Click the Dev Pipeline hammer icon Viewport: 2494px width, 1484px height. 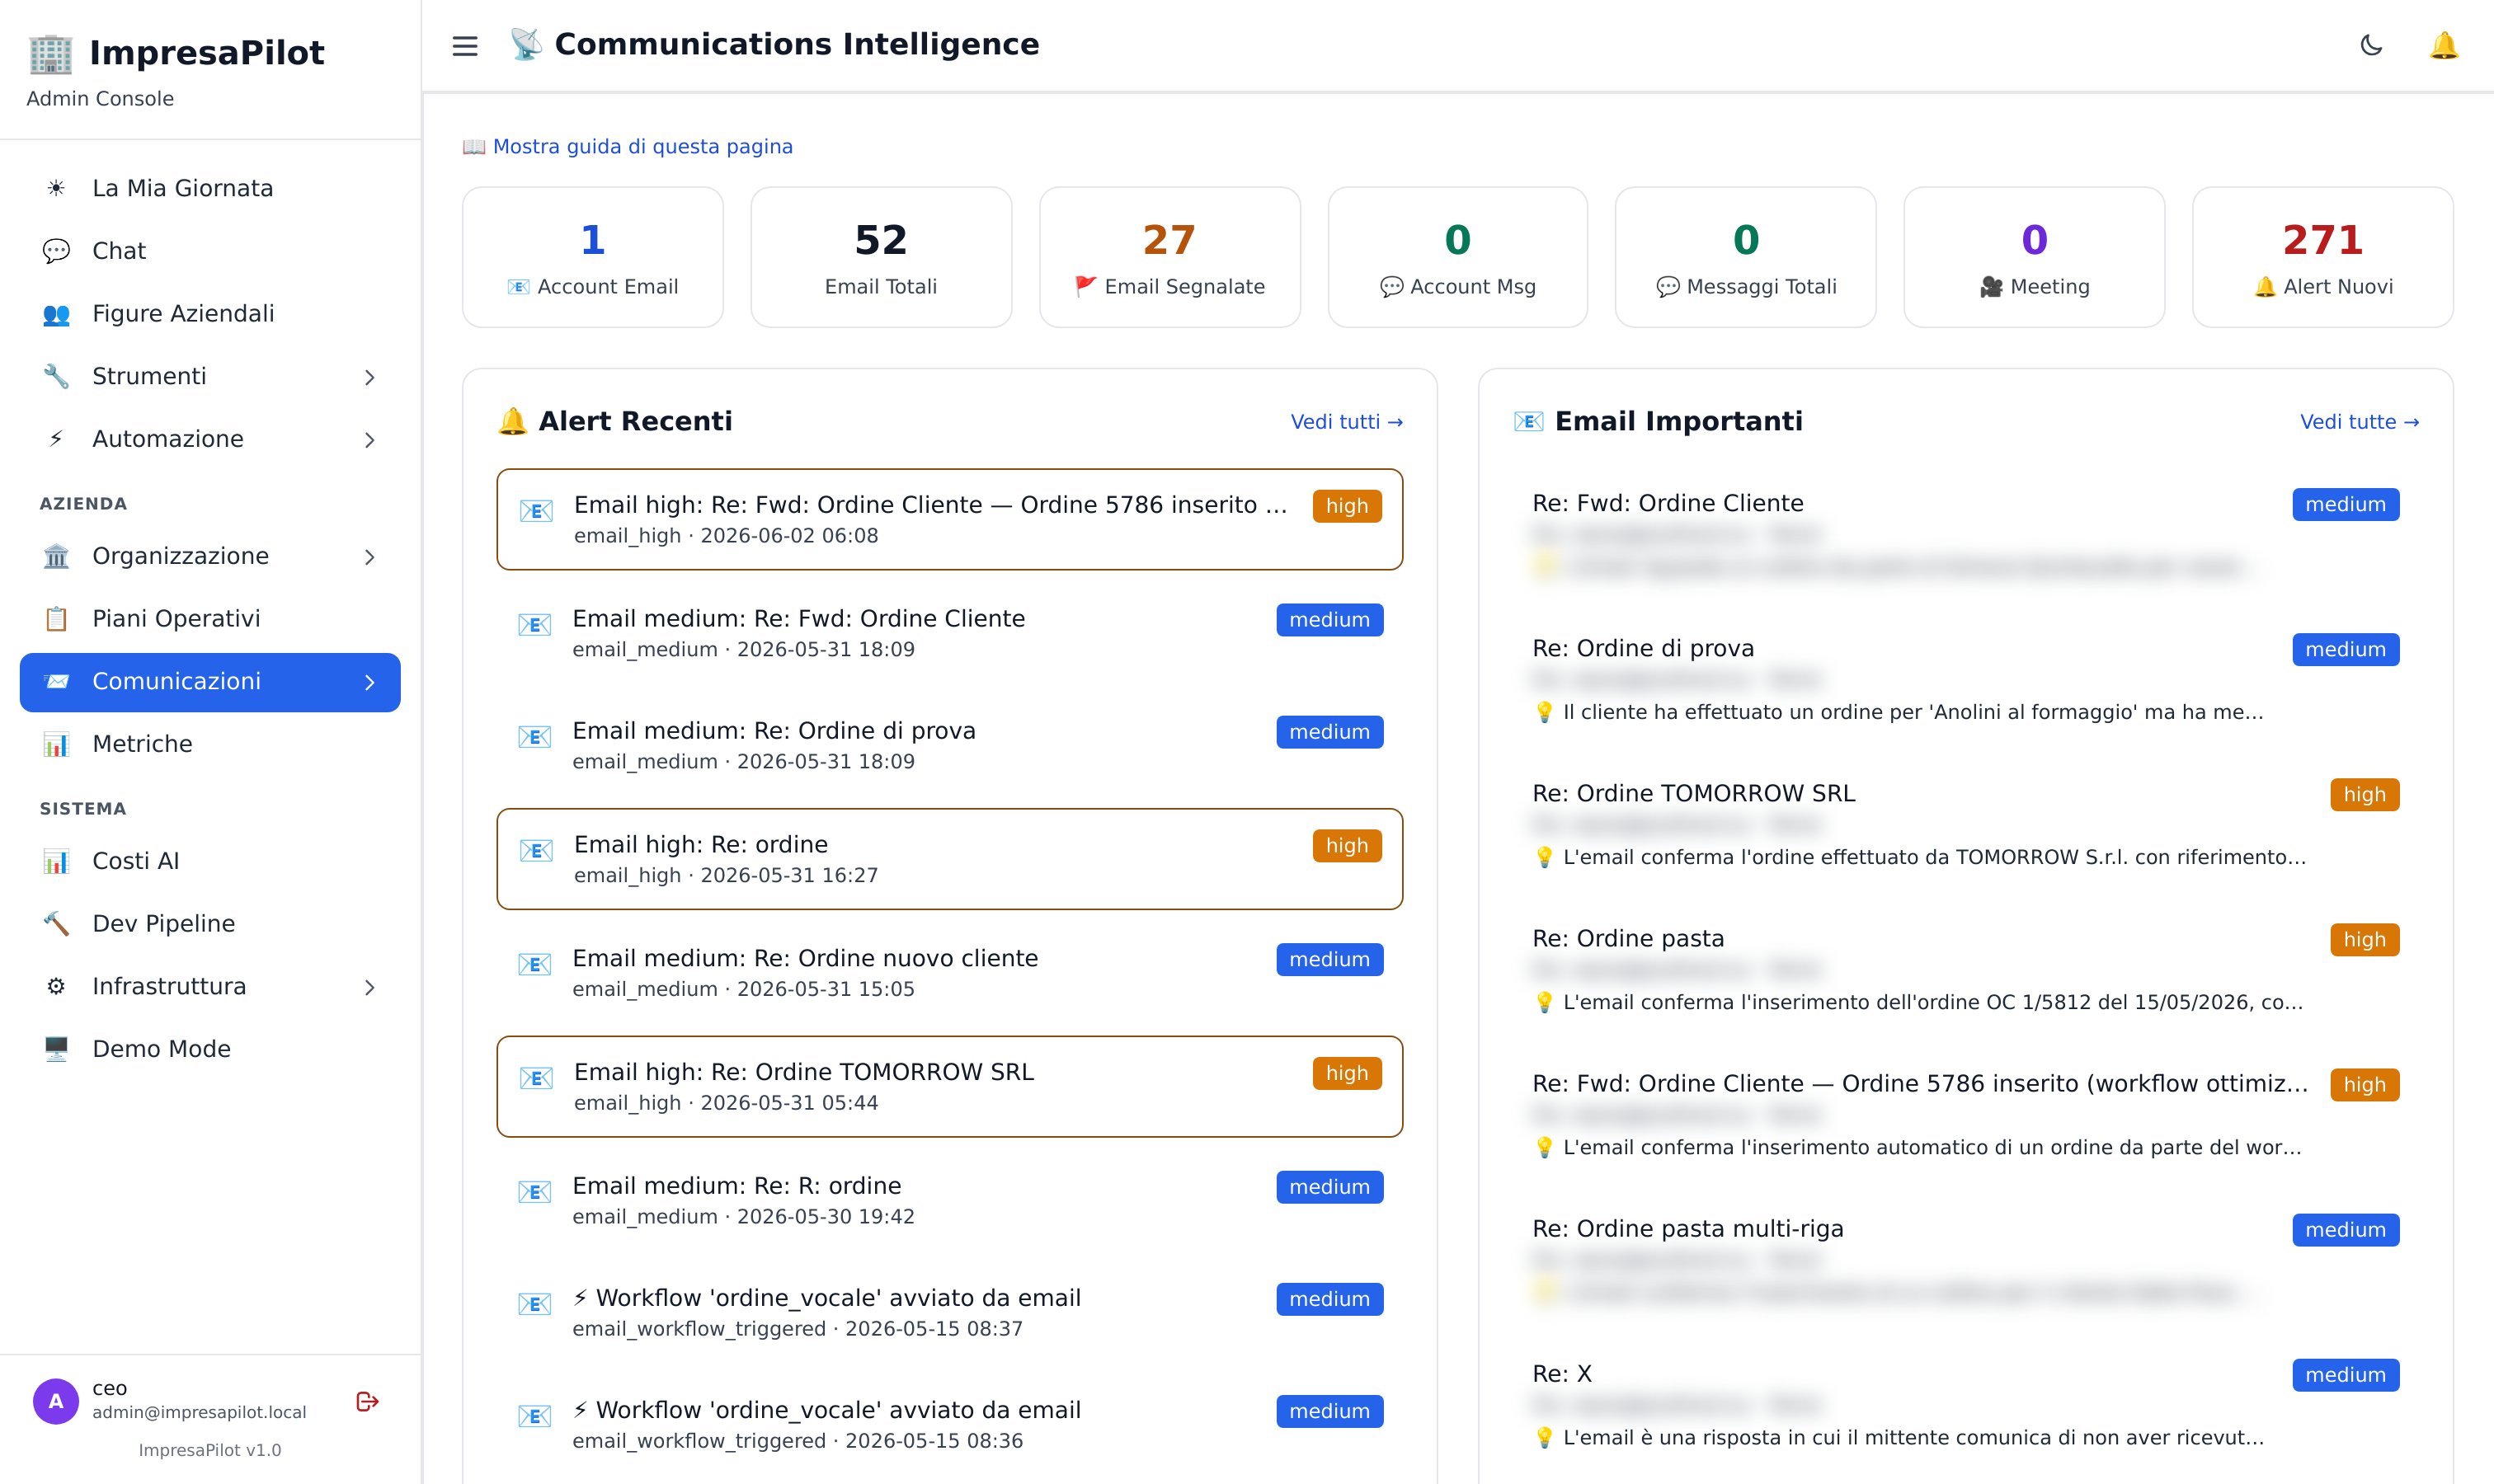pyautogui.click(x=56, y=924)
